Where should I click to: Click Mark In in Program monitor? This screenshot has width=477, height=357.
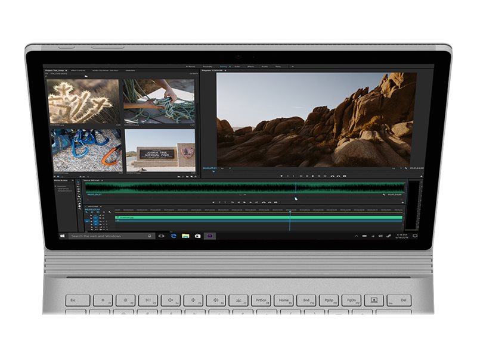[x=288, y=176]
